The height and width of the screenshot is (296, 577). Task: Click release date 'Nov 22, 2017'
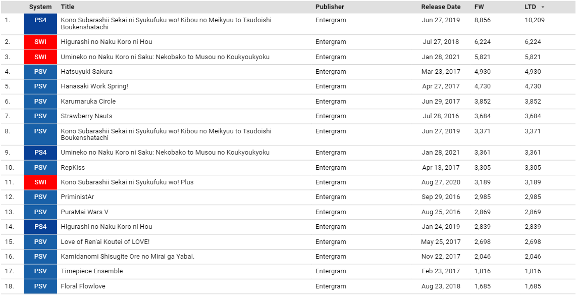pyautogui.click(x=441, y=257)
